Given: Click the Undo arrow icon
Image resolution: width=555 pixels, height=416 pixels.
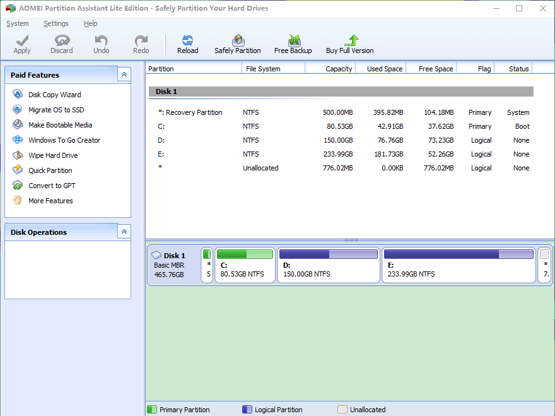Looking at the screenshot, I should point(102,40).
